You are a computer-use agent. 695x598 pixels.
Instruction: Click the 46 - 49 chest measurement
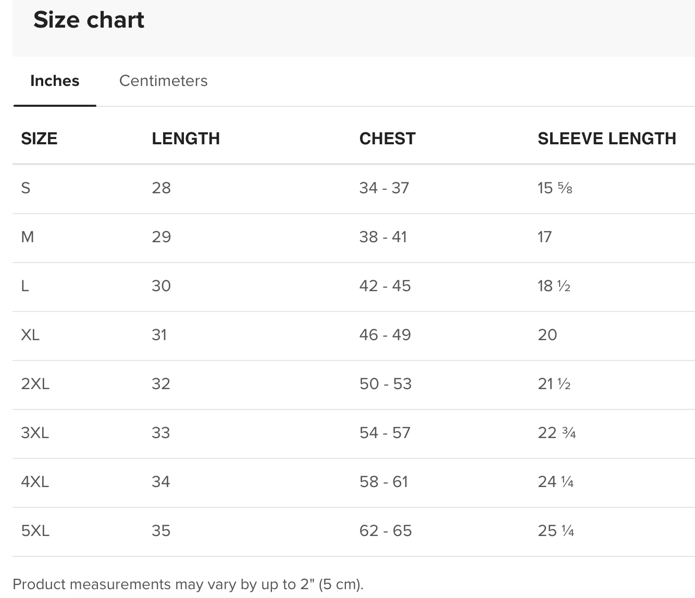click(x=385, y=335)
